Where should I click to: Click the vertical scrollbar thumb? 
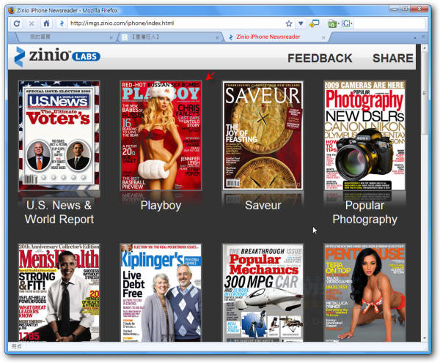coord(425,94)
